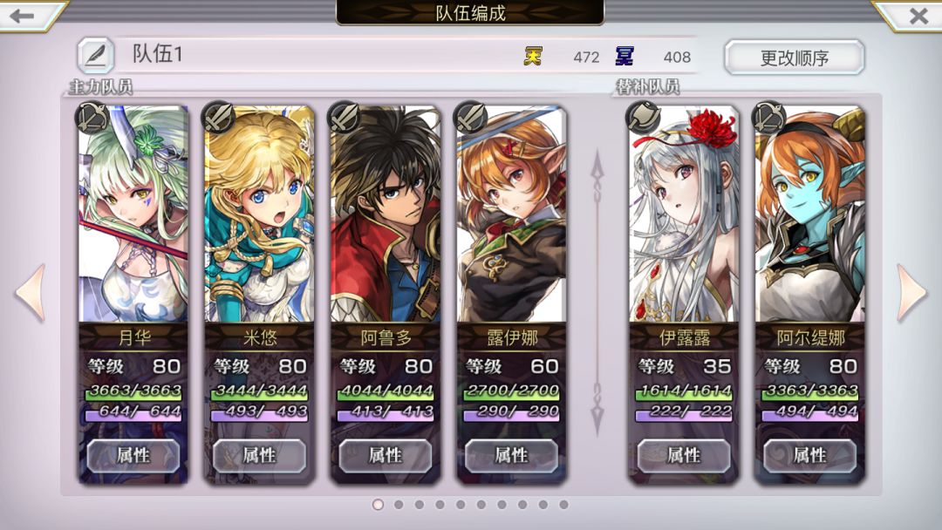Tap the sword icon on 米悠's card
942x530 pixels.
(217, 117)
